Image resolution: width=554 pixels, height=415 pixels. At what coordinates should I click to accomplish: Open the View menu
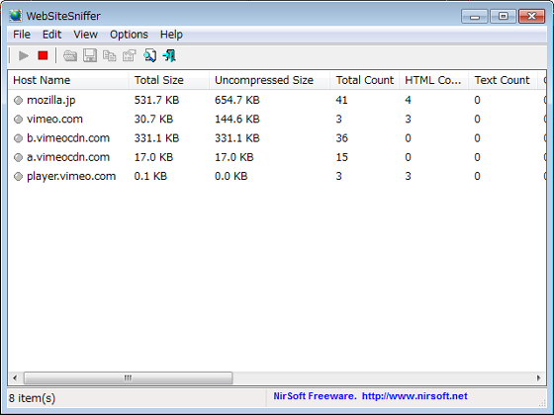click(85, 35)
